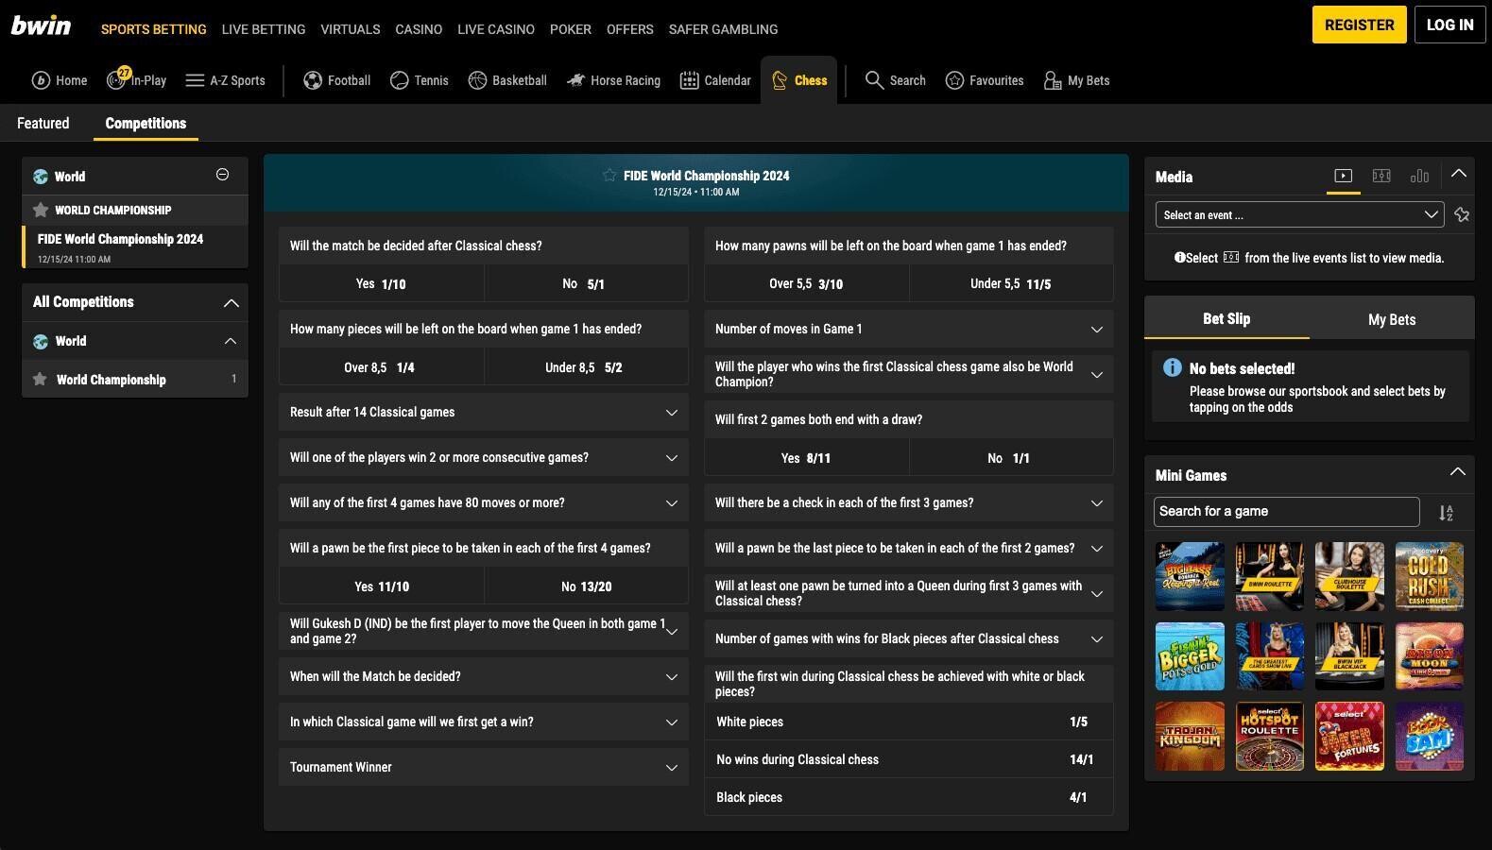Expand the Tournament Winner market
This screenshot has width=1492, height=850.
(x=483, y=767)
